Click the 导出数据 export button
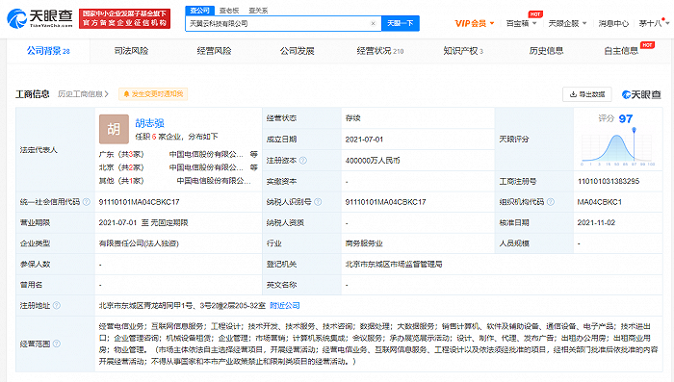 pyautogui.click(x=586, y=94)
